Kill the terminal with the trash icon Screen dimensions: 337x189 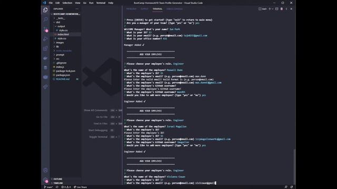(282, 9)
